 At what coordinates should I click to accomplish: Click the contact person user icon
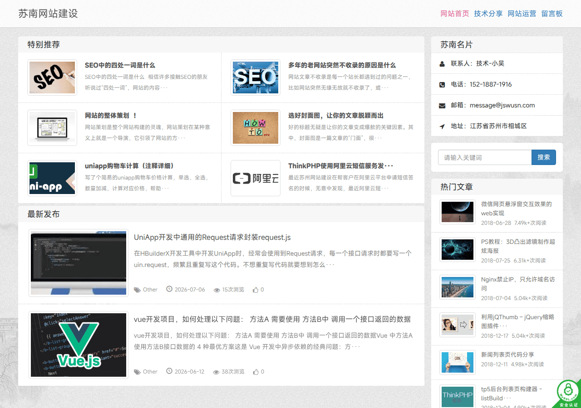[442, 64]
